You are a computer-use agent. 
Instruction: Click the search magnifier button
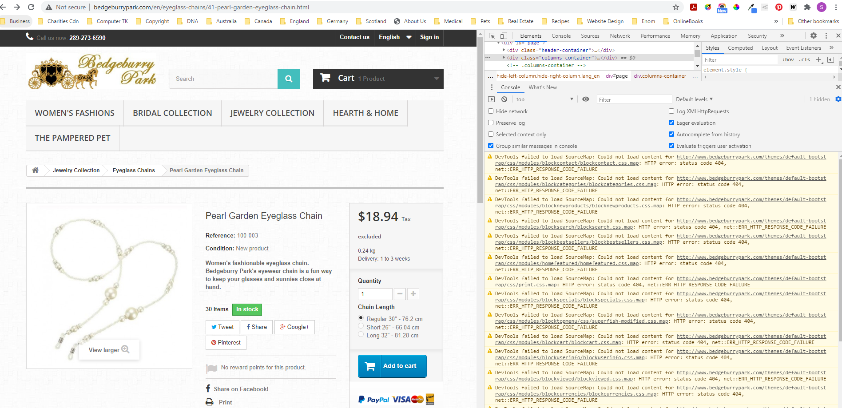coord(289,79)
